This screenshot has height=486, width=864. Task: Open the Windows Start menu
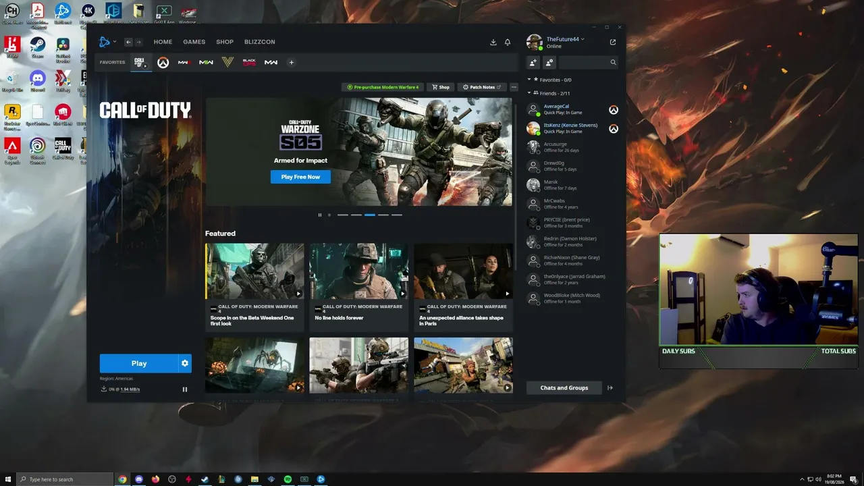(7, 479)
